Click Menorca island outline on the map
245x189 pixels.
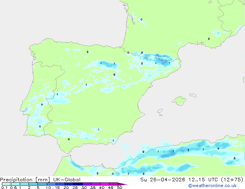[193, 95]
